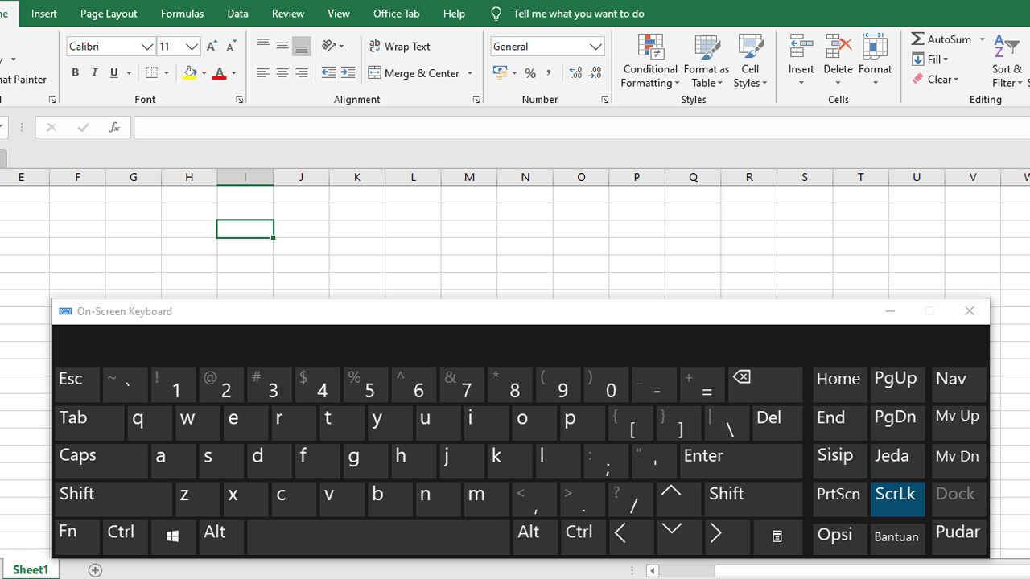Toggle Caps key on On-Screen Keyboard
The width and height of the screenshot is (1030, 579).
[x=101, y=461]
